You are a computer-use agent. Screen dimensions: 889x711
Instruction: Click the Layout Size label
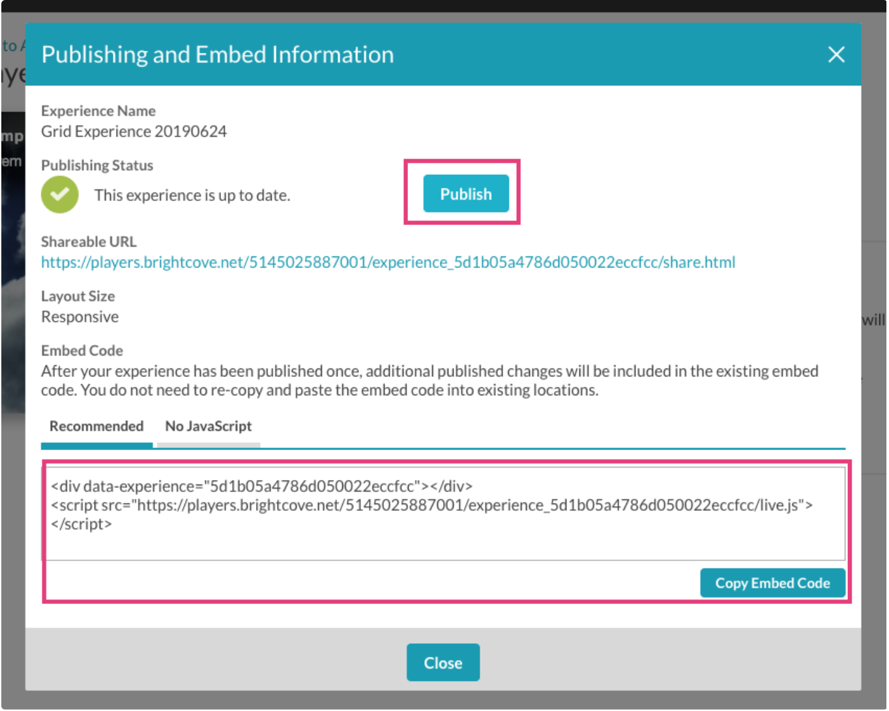click(x=78, y=296)
